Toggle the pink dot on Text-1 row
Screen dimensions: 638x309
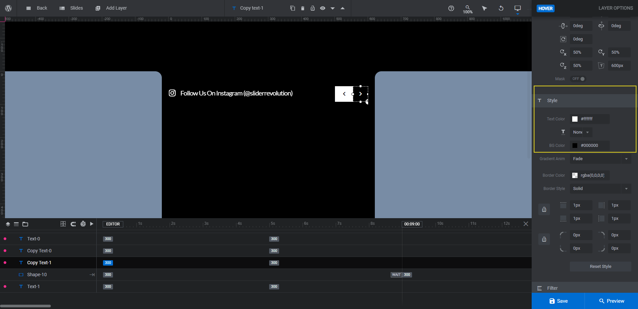pyautogui.click(x=5, y=286)
